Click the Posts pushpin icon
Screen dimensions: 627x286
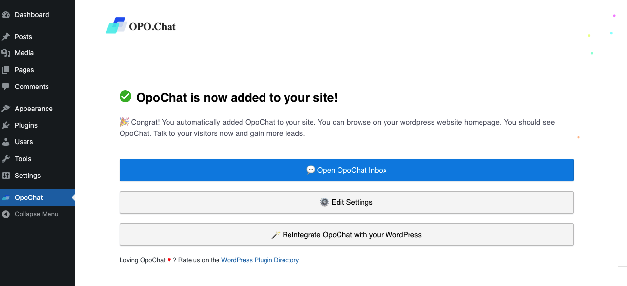6,37
